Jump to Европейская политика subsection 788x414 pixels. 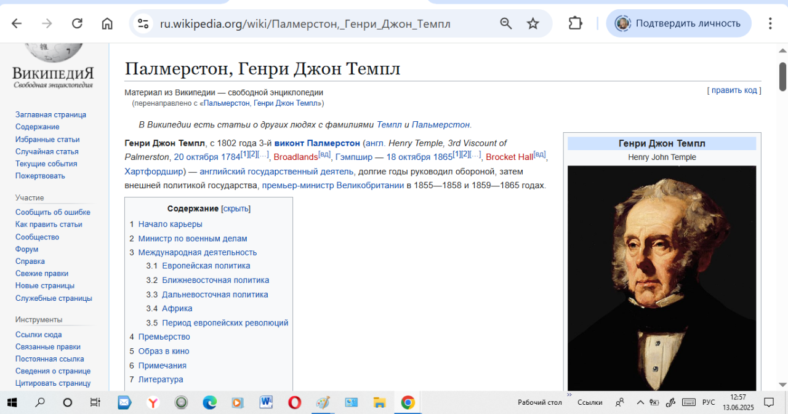[x=206, y=266]
